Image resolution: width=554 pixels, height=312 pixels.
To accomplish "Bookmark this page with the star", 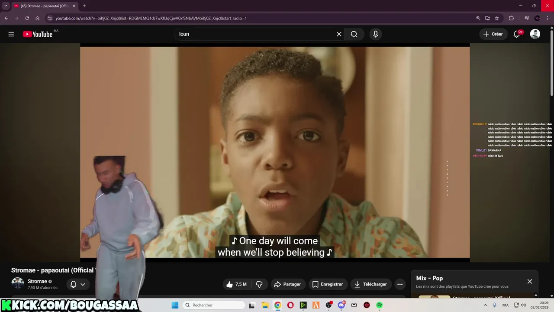I will tap(497, 18).
